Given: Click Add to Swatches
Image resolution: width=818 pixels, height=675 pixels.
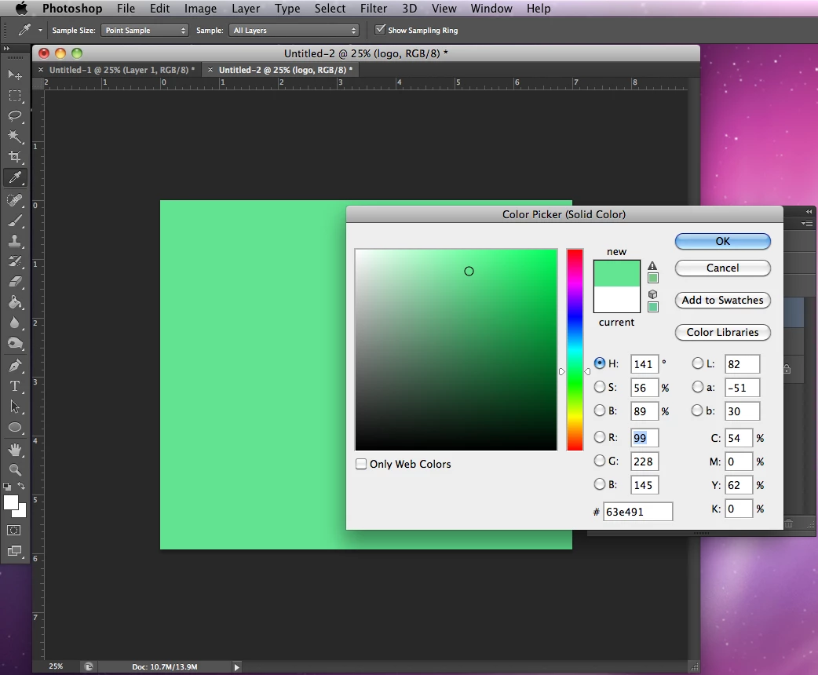Looking at the screenshot, I should [x=722, y=300].
